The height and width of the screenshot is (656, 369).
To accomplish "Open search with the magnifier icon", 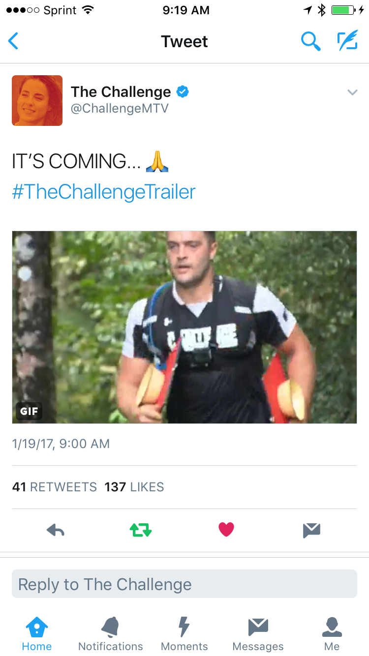I will coord(310,41).
